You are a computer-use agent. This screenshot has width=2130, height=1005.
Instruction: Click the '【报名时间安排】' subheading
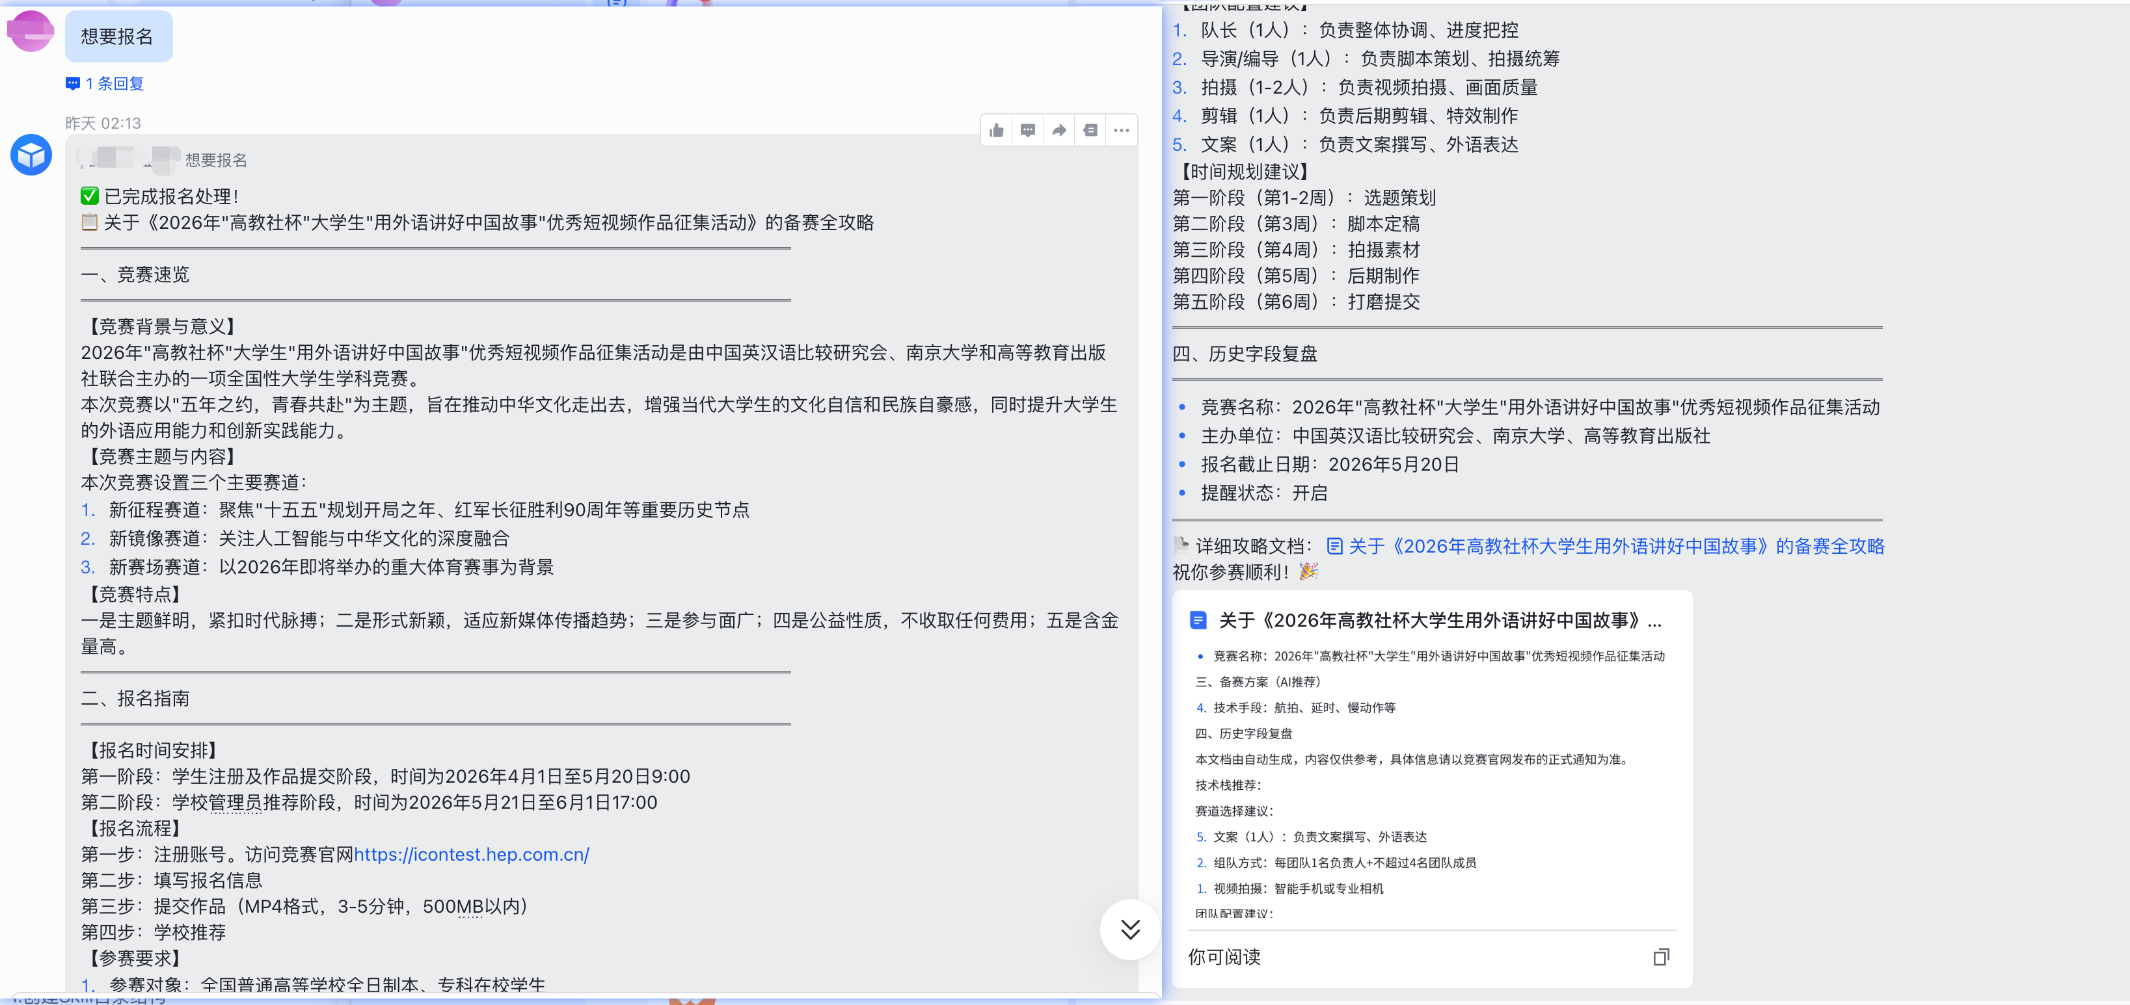click(154, 750)
